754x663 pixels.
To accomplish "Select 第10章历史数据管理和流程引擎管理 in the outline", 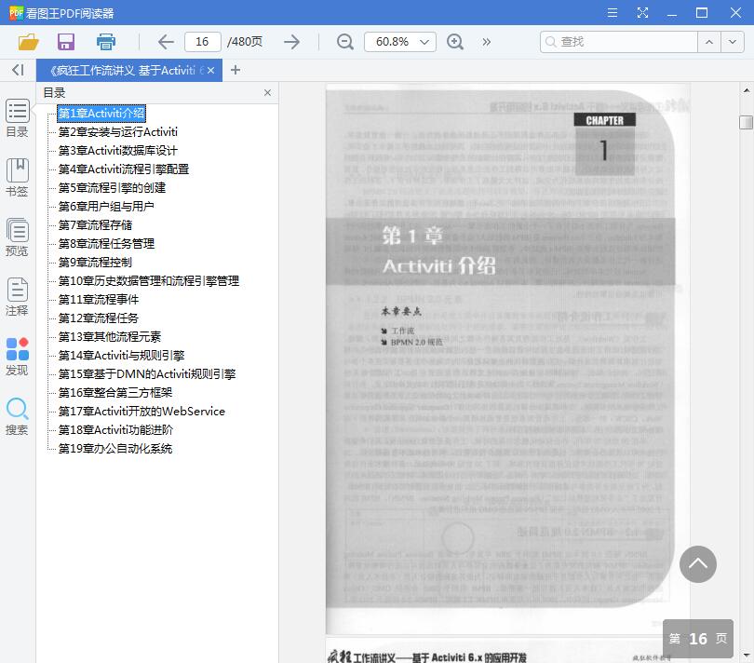I will pyautogui.click(x=149, y=281).
